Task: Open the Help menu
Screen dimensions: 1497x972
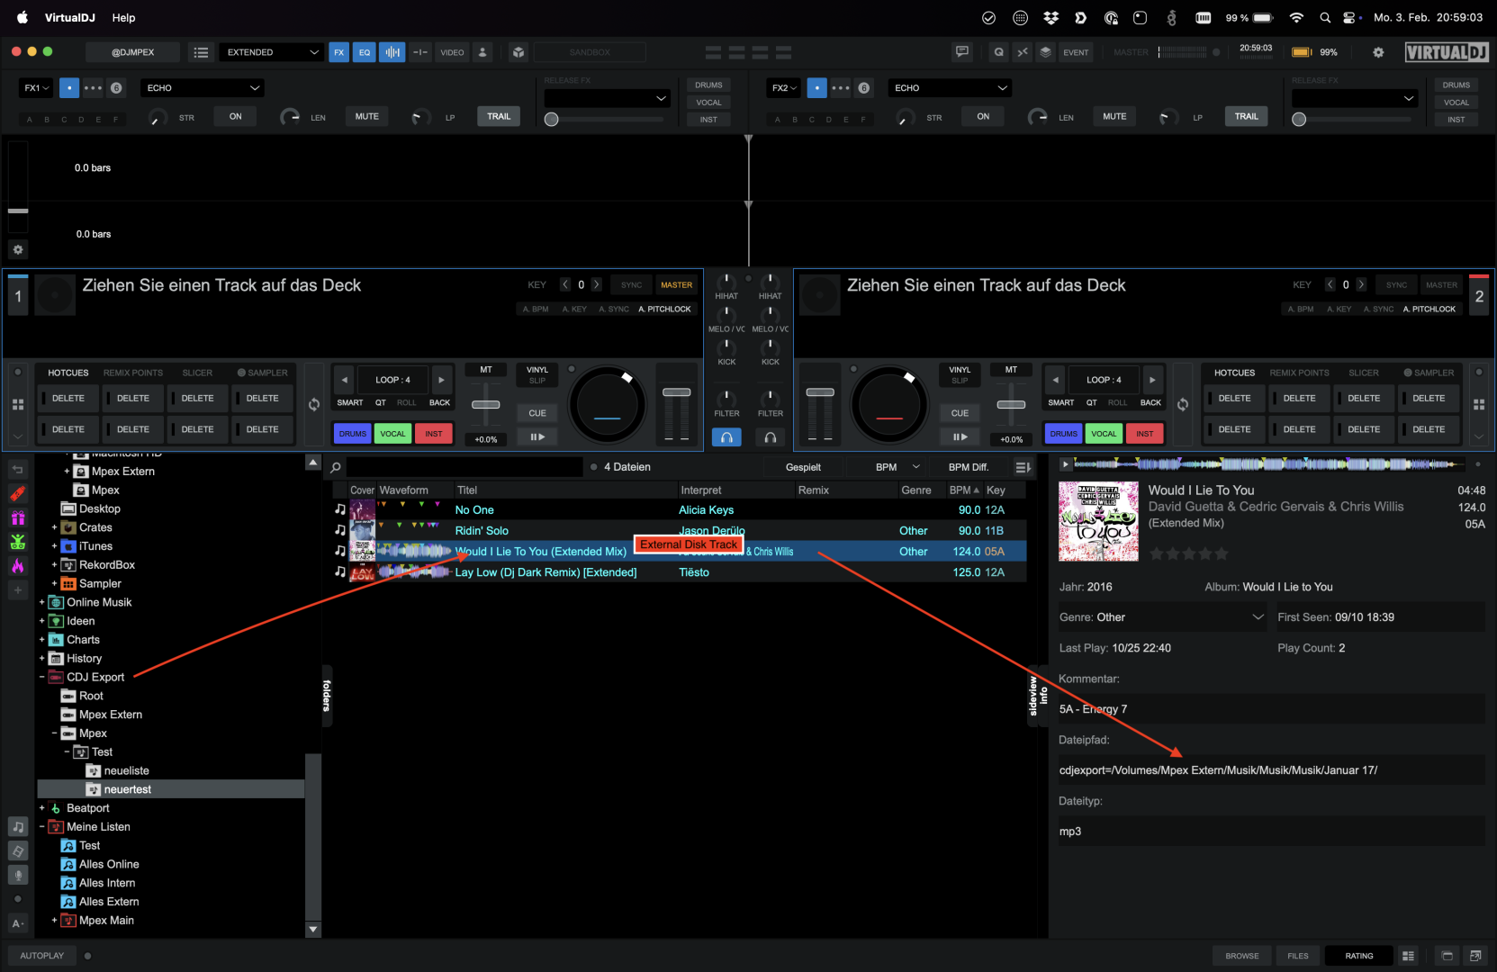Action: 123,17
